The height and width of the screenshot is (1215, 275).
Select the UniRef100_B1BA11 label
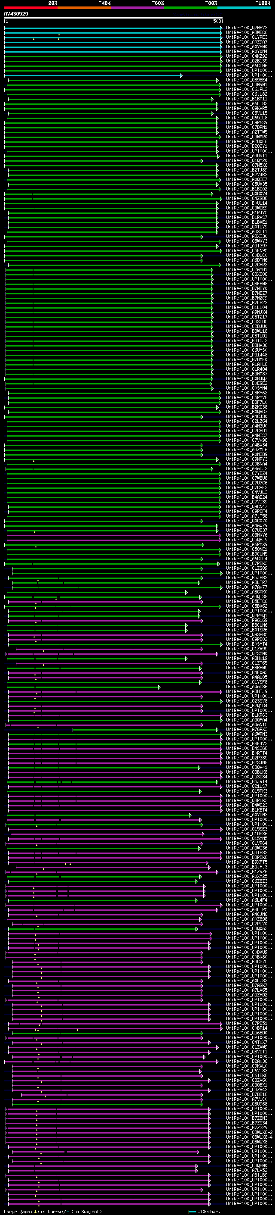pos(246,99)
